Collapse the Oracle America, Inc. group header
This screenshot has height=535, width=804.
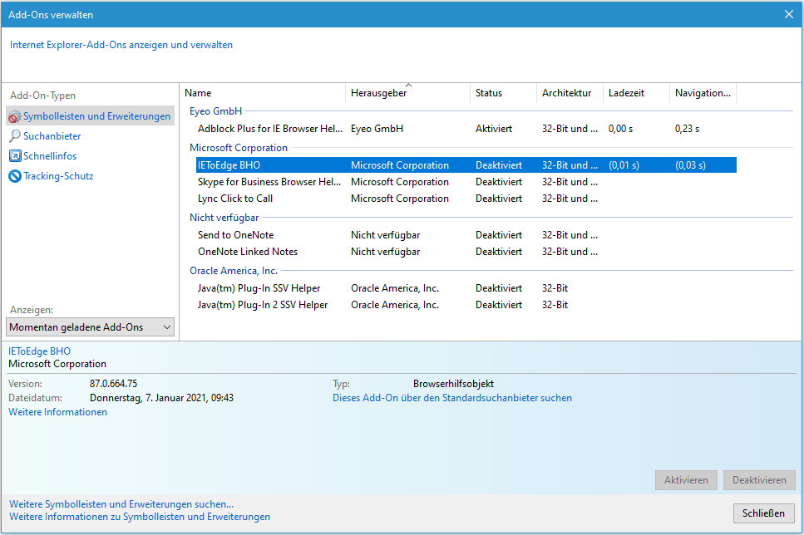[234, 271]
